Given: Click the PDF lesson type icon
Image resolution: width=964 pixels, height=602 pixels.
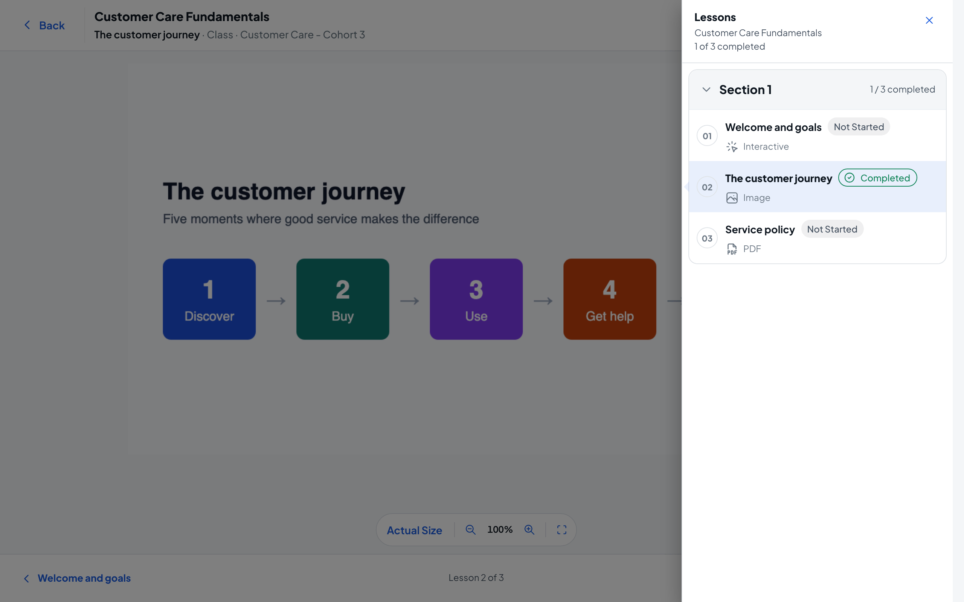Looking at the screenshot, I should (732, 249).
